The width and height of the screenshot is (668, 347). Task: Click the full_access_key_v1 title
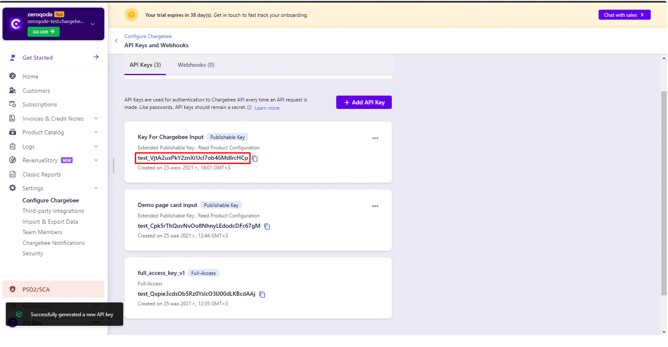tap(161, 273)
